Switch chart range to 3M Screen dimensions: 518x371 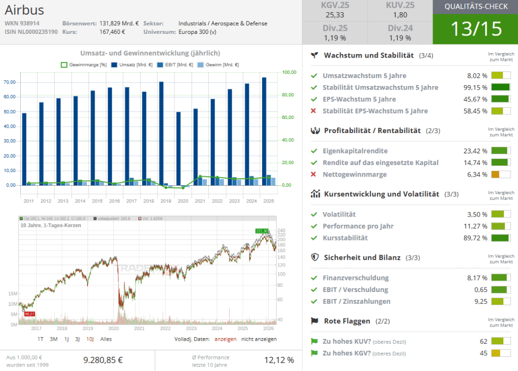(x=54, y=339)
